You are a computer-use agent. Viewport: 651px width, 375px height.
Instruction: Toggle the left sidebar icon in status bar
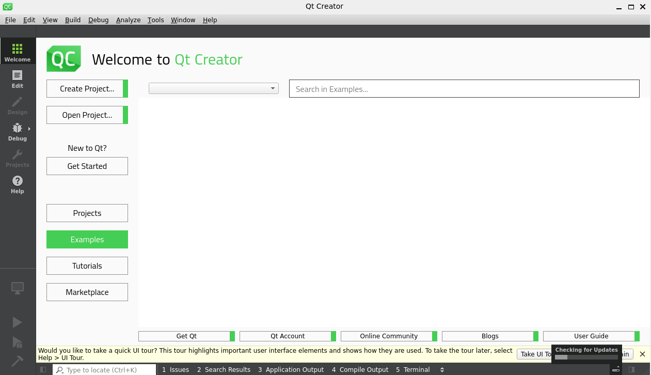pos(43,369)
